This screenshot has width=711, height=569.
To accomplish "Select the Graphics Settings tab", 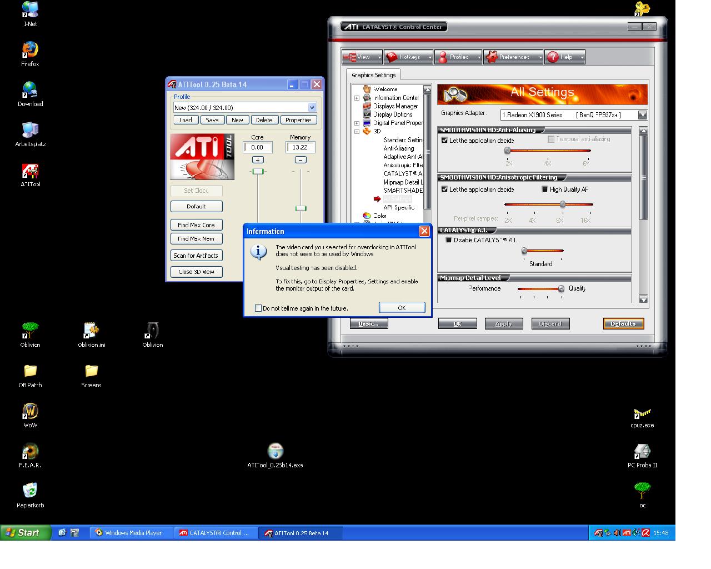I will (373, 75).
